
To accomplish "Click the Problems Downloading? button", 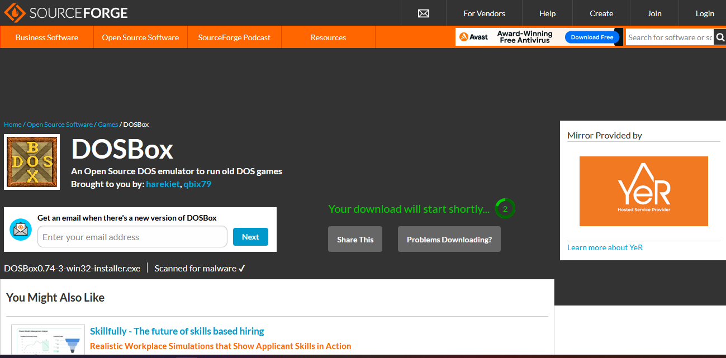I will (x=449, y=239).
